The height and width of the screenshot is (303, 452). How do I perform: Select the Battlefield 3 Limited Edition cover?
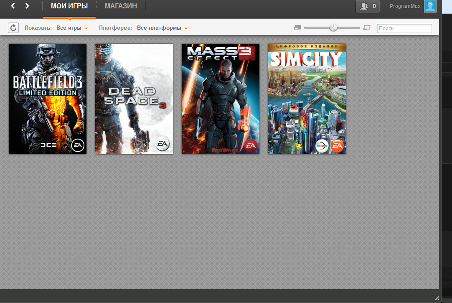pyautogui.click(x=48, y=99)
